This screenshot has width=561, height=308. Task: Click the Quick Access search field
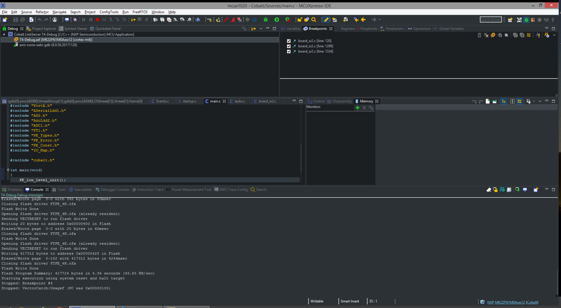[x=491, y=20]
